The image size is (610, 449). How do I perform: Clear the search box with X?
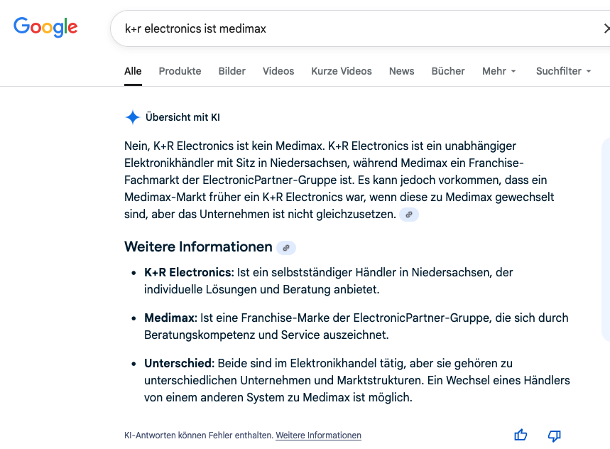pos(606,29)
